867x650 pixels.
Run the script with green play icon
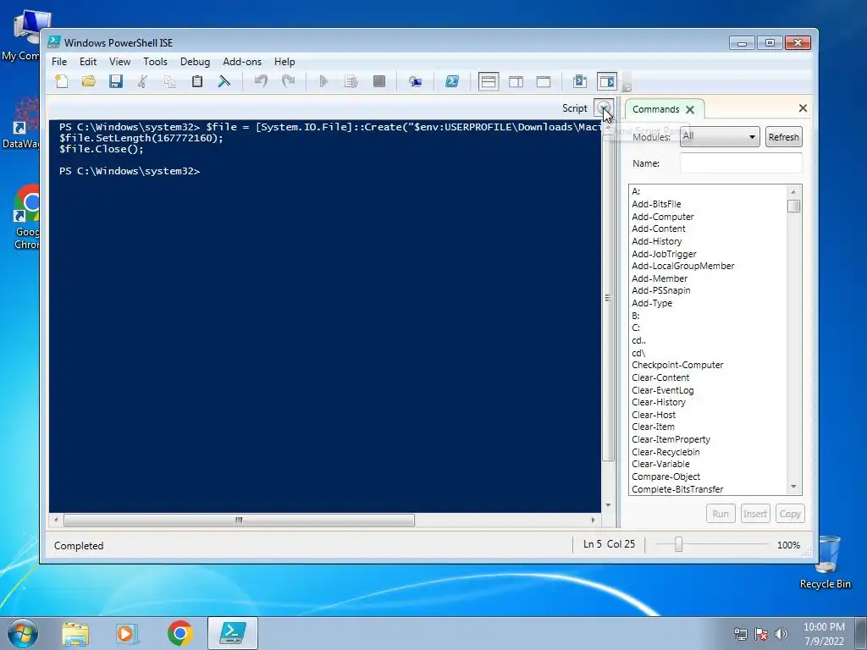pos(323,82)
